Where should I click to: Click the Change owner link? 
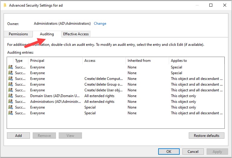coord(100,24)
